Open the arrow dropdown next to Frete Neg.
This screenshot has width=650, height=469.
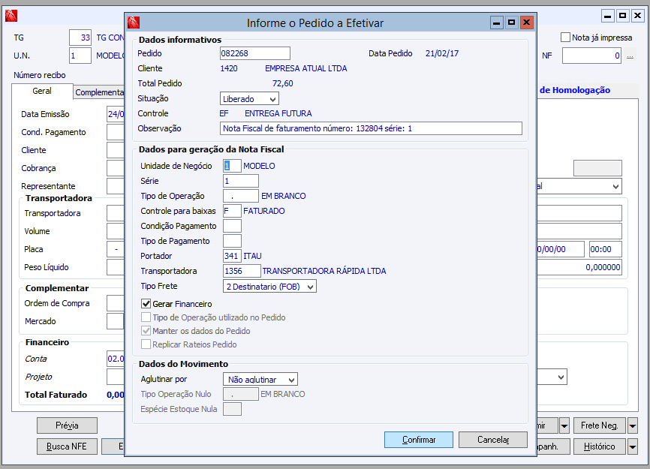[x=632, y=425]
